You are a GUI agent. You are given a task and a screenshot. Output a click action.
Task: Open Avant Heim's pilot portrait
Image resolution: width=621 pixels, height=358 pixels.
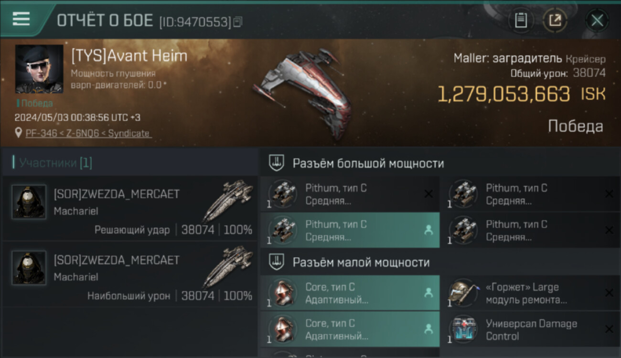pos(39,69)
